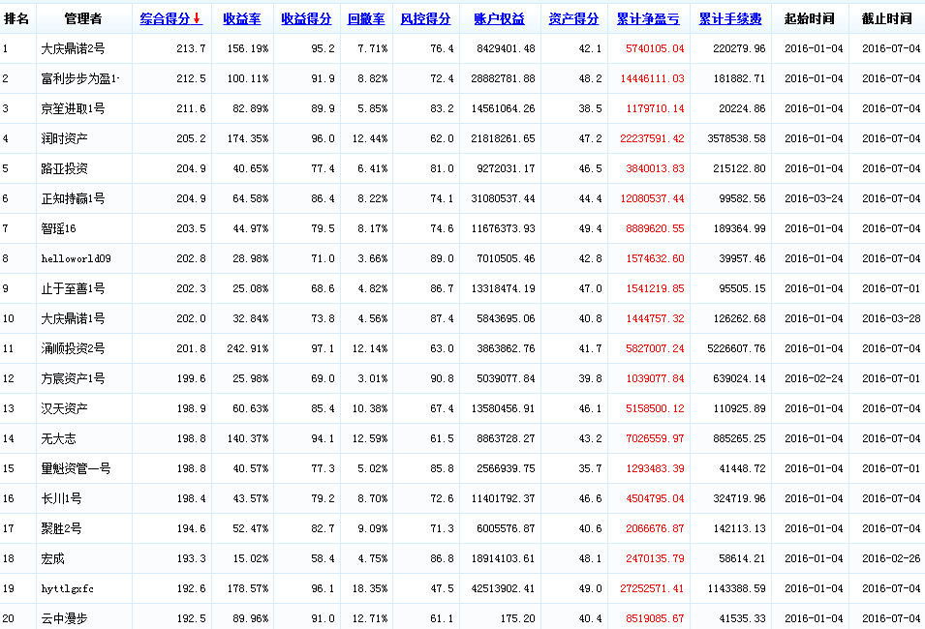Click the 截止时间 column header

coord(886,18)
